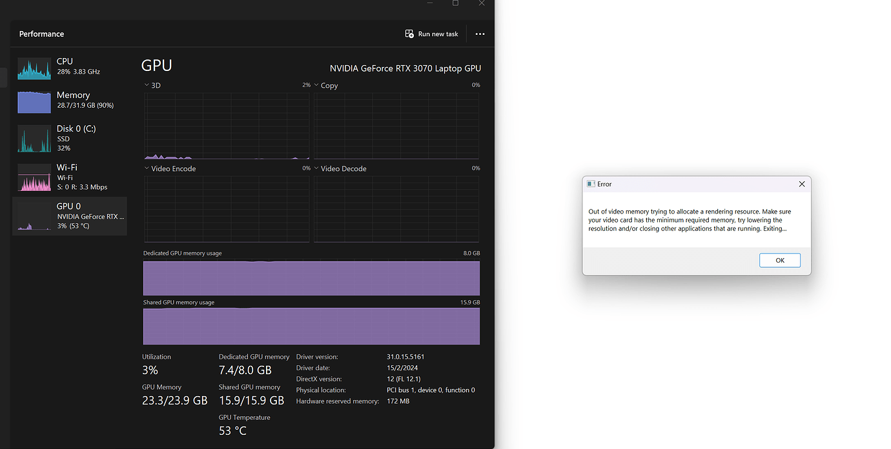The height and width of the screenshot is (449, 891).
Task: Click the NVIDIA GeForce RTX 3070 title text
Action: pyautogui.click(x=405, y=68)
